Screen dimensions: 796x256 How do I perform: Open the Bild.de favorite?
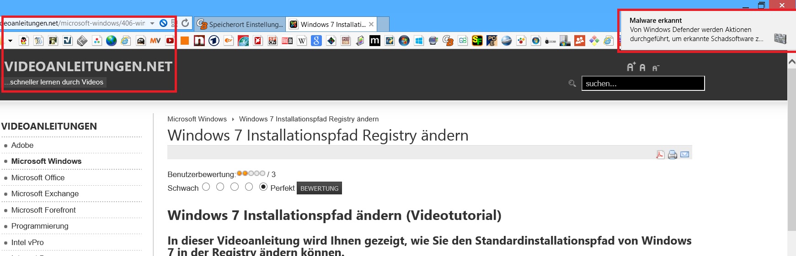(287, 41)
